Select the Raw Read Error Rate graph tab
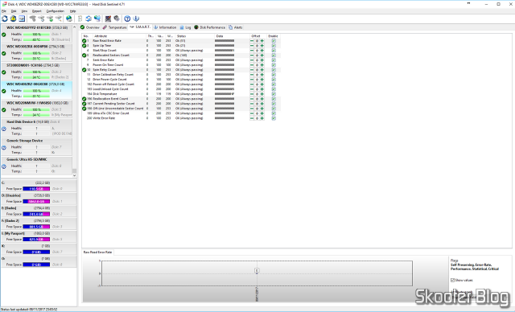515x312 pixels. 97,252
